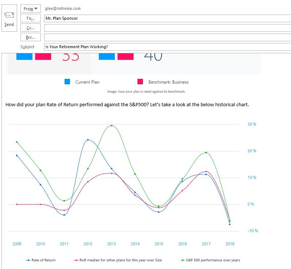Image resolution: width=291 pixels, height=269 pixels.
Task: Click the Send envelope icon
Action: coord(9,15)
